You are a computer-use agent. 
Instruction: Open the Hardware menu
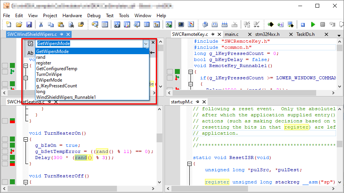(x=72, y=16)
